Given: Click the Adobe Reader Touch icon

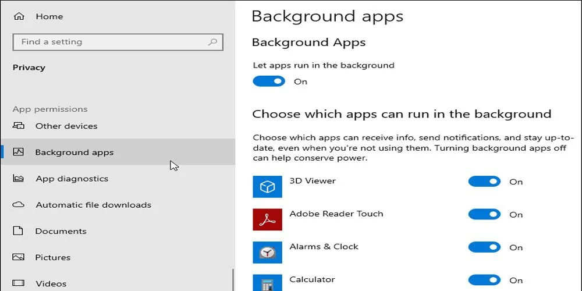Looking at the screenshot, I should pyautogui.click(x=267, y=219).
